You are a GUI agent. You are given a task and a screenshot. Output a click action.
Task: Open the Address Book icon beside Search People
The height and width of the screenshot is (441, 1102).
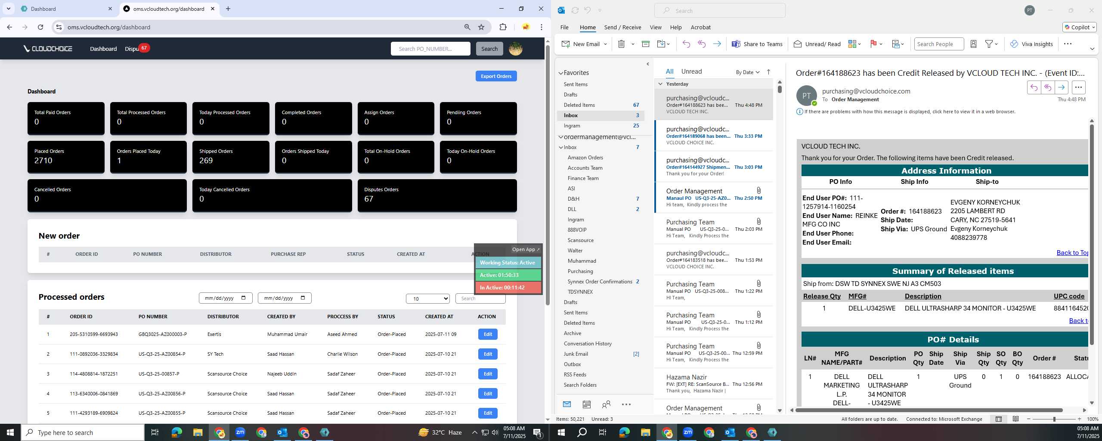click(973, 44)
